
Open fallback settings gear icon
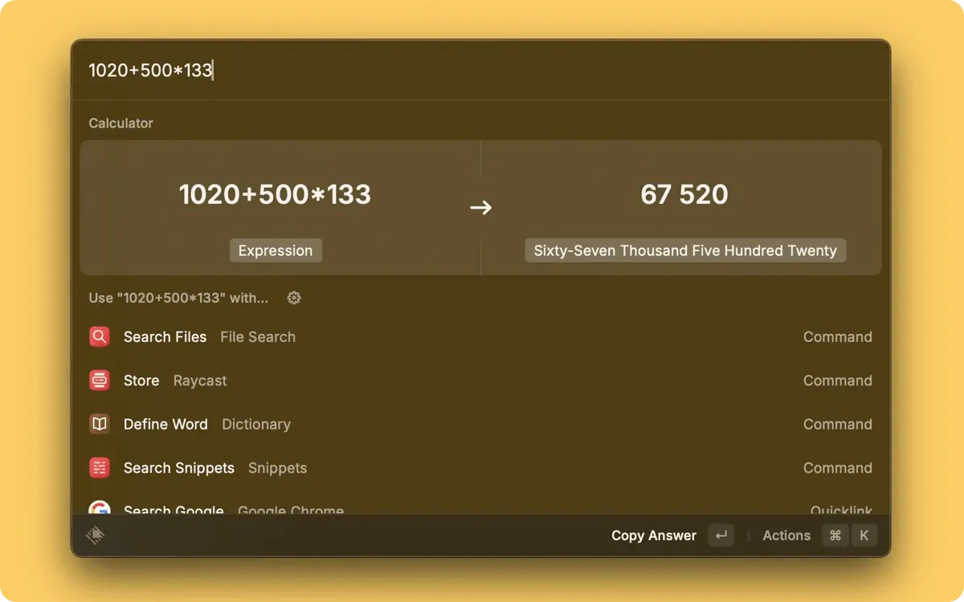pyautogui.click(x=294, y=298)
